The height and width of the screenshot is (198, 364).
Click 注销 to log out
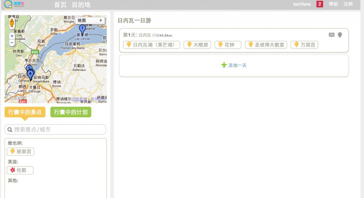click(348, 4)
